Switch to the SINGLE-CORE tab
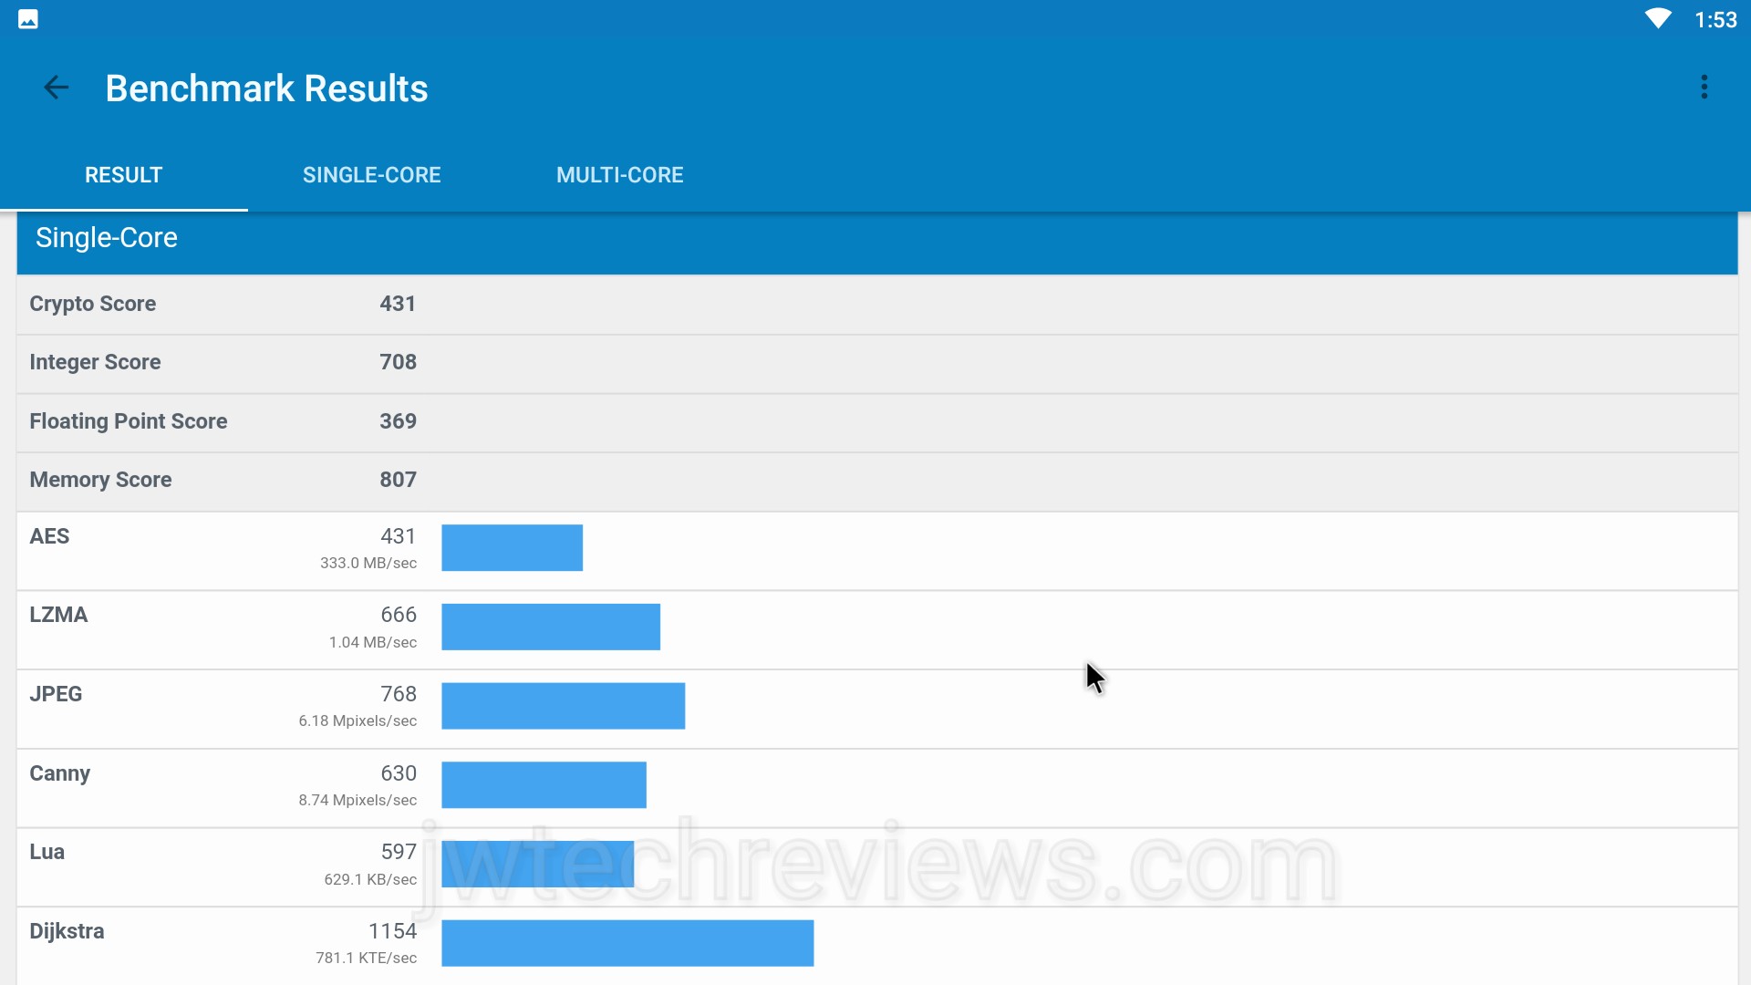 click(371, 175)
